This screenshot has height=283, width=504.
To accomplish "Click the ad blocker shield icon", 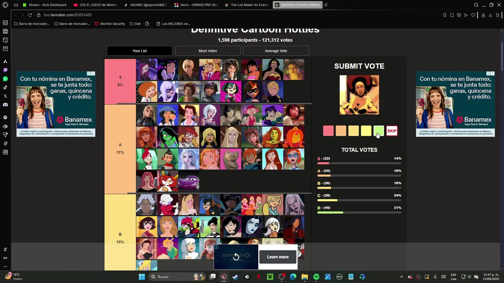I will pos(459,15).
